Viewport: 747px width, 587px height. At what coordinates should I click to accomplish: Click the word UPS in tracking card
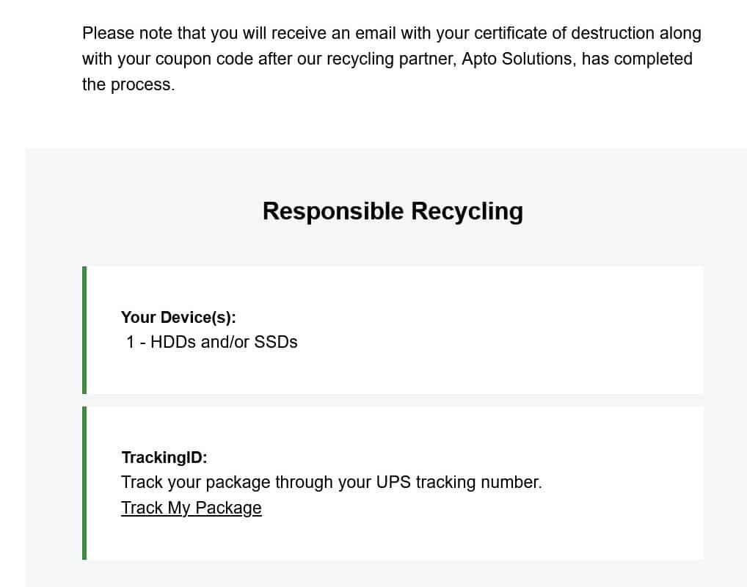[x=393, y=482]
